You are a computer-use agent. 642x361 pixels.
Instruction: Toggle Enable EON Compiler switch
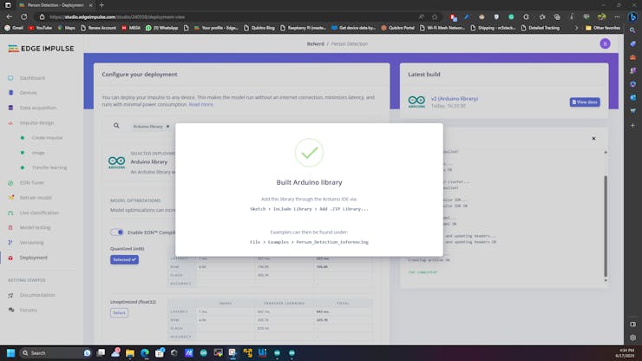tap(117, 233)
